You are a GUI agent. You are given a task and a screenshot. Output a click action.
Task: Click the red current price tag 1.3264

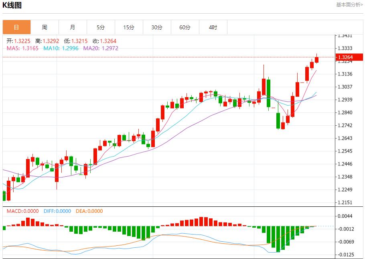tap(349, 57)
